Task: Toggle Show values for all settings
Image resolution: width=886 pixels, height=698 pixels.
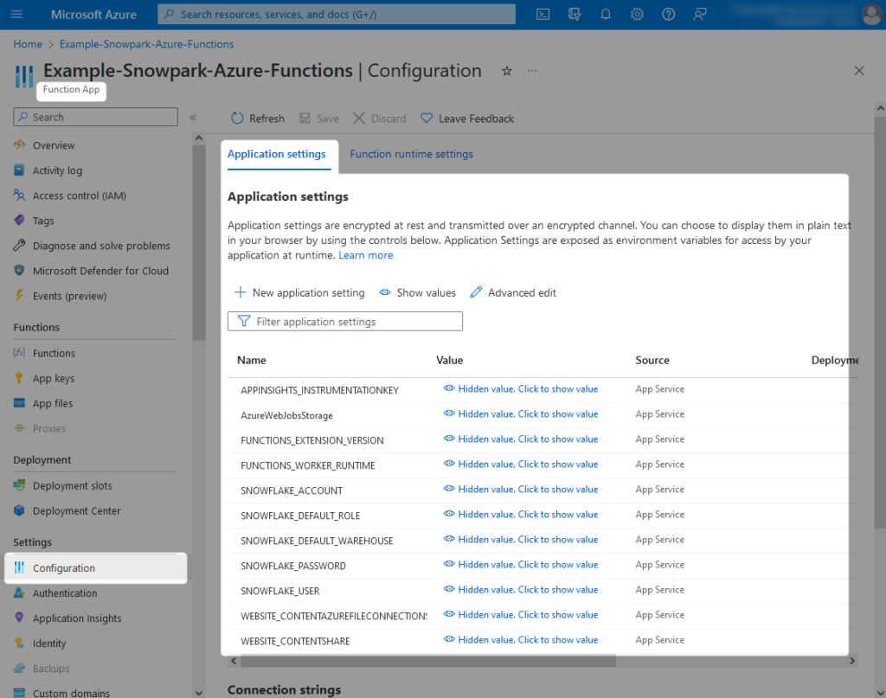Action: pyautogui.click(x=417, y=292)
